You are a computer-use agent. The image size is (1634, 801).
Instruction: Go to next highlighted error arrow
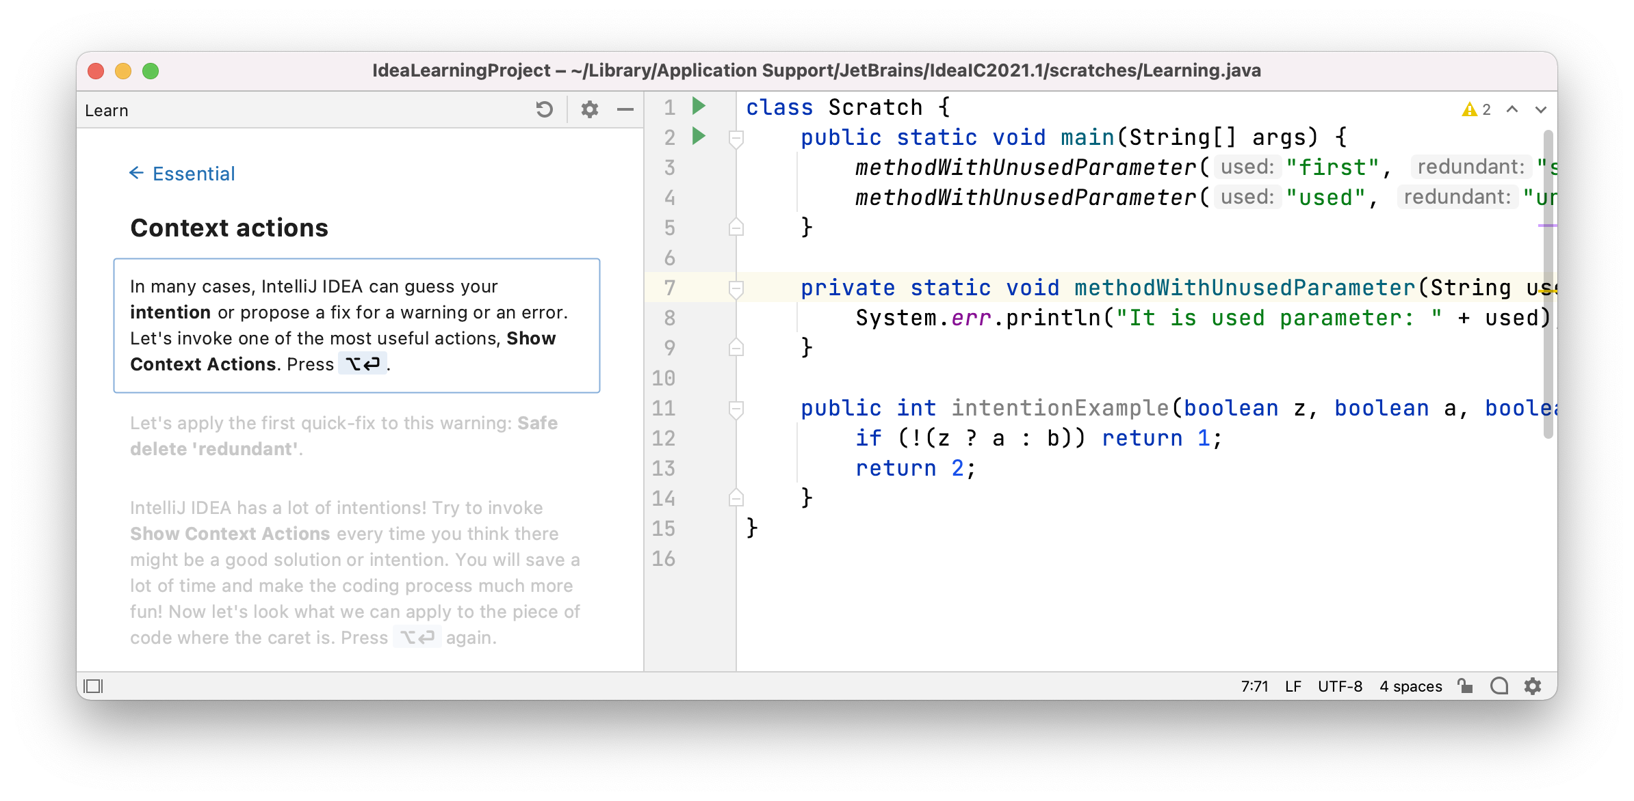pyautogui.click(x=1541, y=109)
